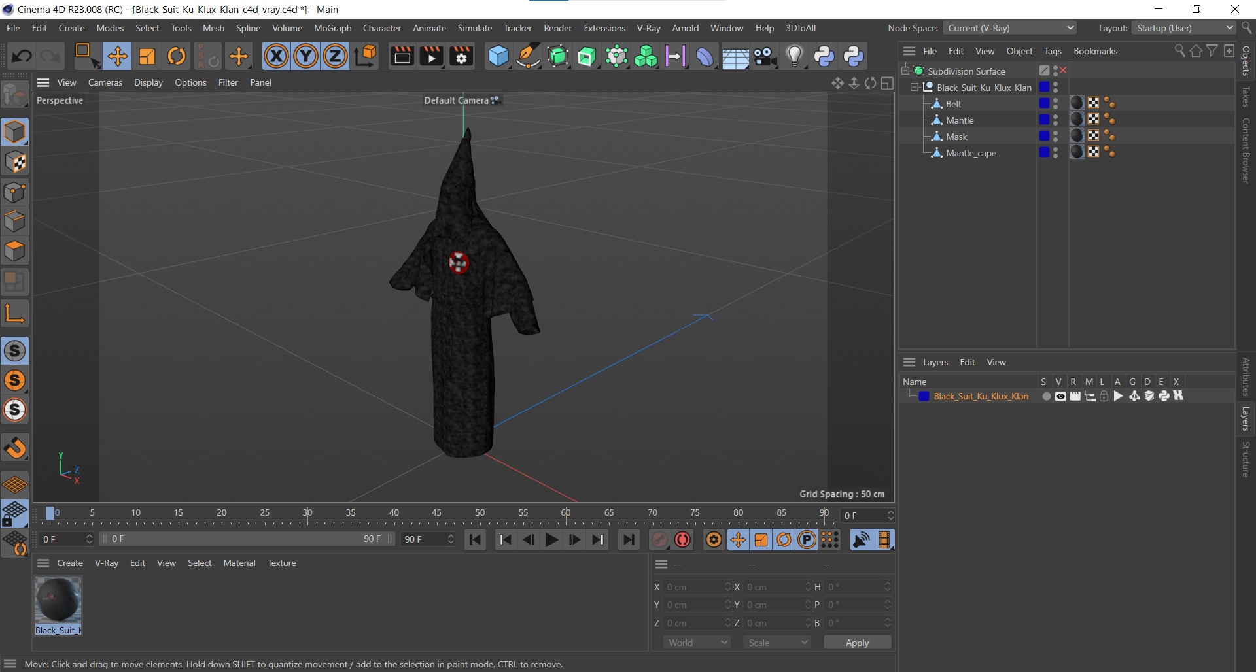Viewport: 1256px width, 672px height.
Task: Open Layout dropdown
Action: tap(1184, 28)
